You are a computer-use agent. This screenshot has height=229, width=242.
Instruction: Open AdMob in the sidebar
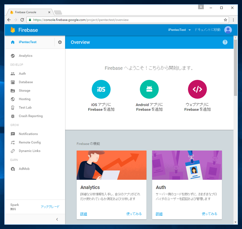click(x=24, y=169)
